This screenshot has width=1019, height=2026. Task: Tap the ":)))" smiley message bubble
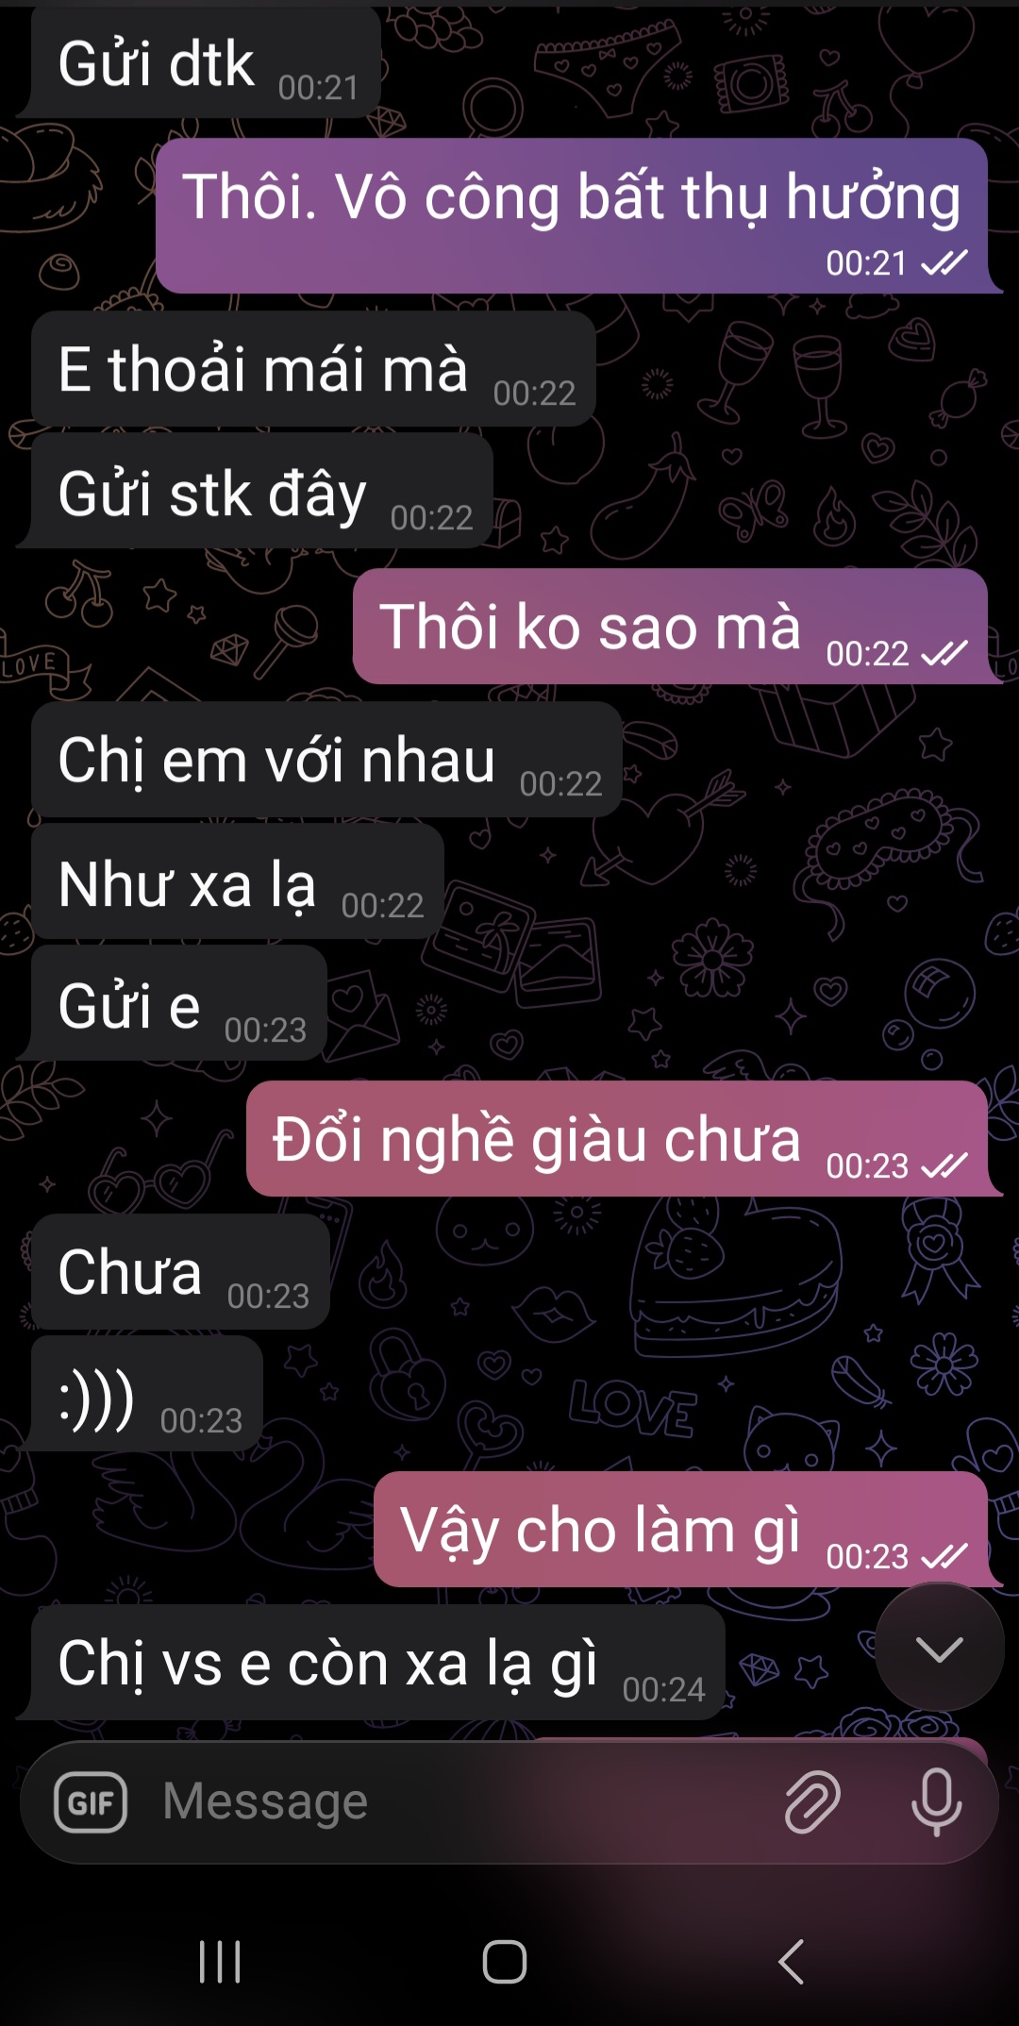[x=147, y=1394]
